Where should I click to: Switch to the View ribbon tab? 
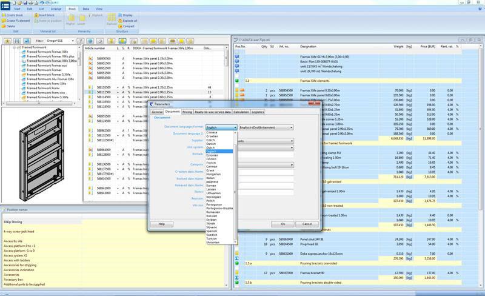pyautogui.click(x=99, y=9)
